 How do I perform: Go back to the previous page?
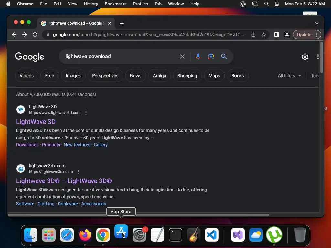click(x=14, y=35)
